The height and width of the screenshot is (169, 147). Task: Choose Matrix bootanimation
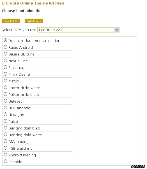coord(5,81)
